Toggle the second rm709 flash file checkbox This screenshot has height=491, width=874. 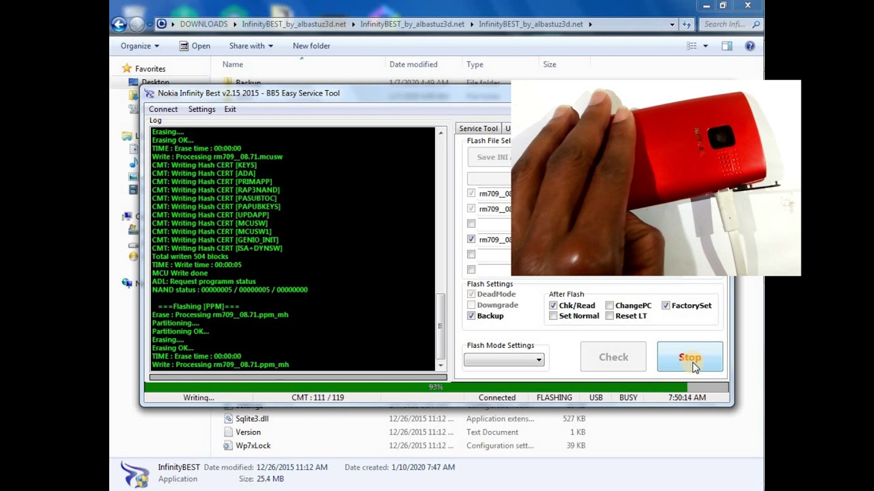471,209
